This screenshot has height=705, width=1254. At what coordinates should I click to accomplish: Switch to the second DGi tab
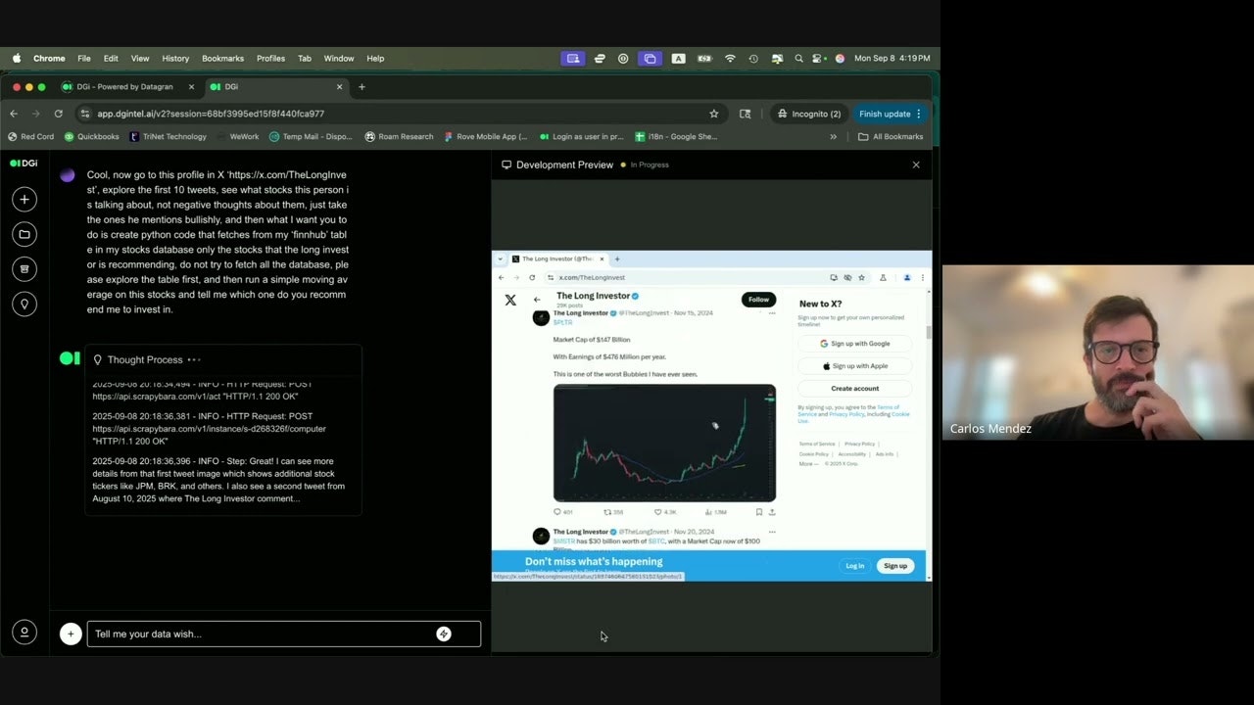274,86
